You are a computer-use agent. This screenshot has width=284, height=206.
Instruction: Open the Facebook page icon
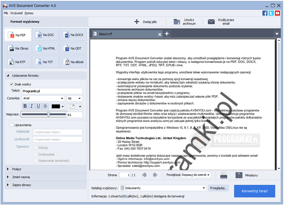coord(265,13)
